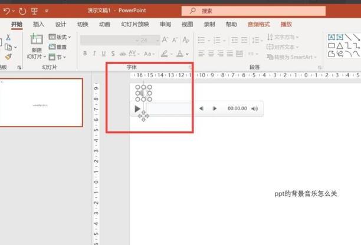Image resolution: width=361 pixels, height=245 pixels.
Task: Expand the Copy dropdown arrow
Action: point(15,47)
